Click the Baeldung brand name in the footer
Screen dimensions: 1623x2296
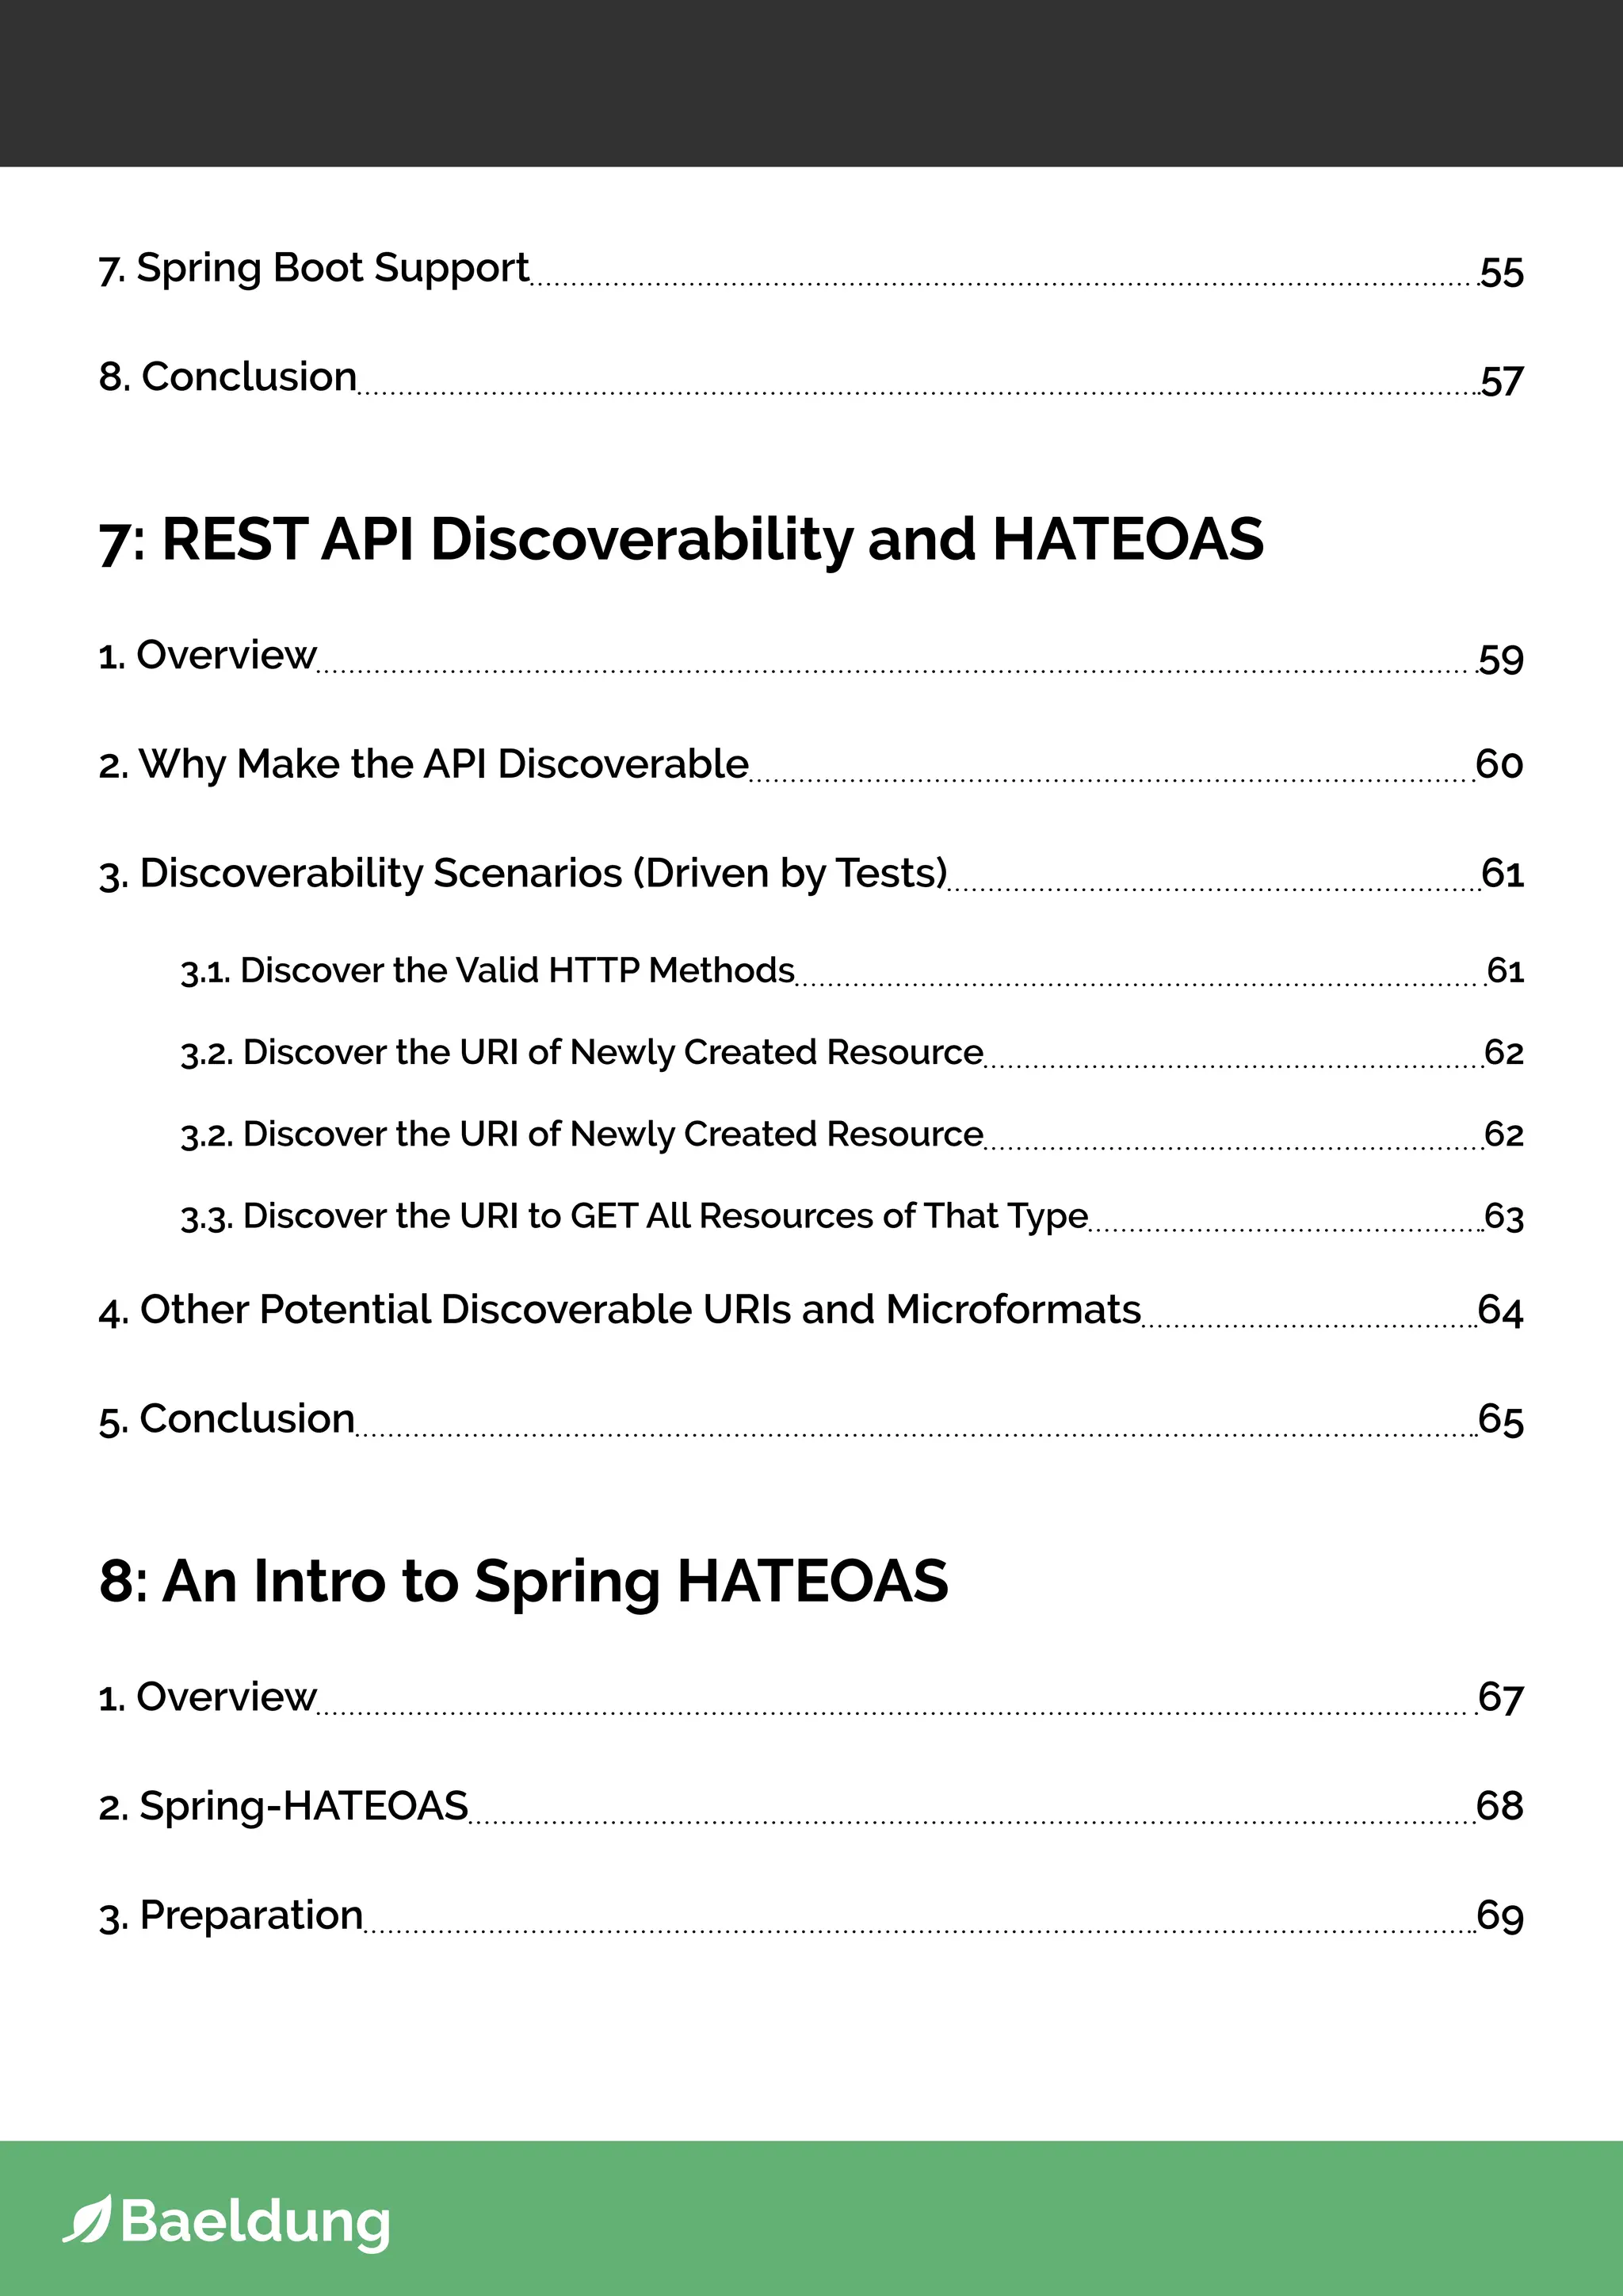point(255,2221)
